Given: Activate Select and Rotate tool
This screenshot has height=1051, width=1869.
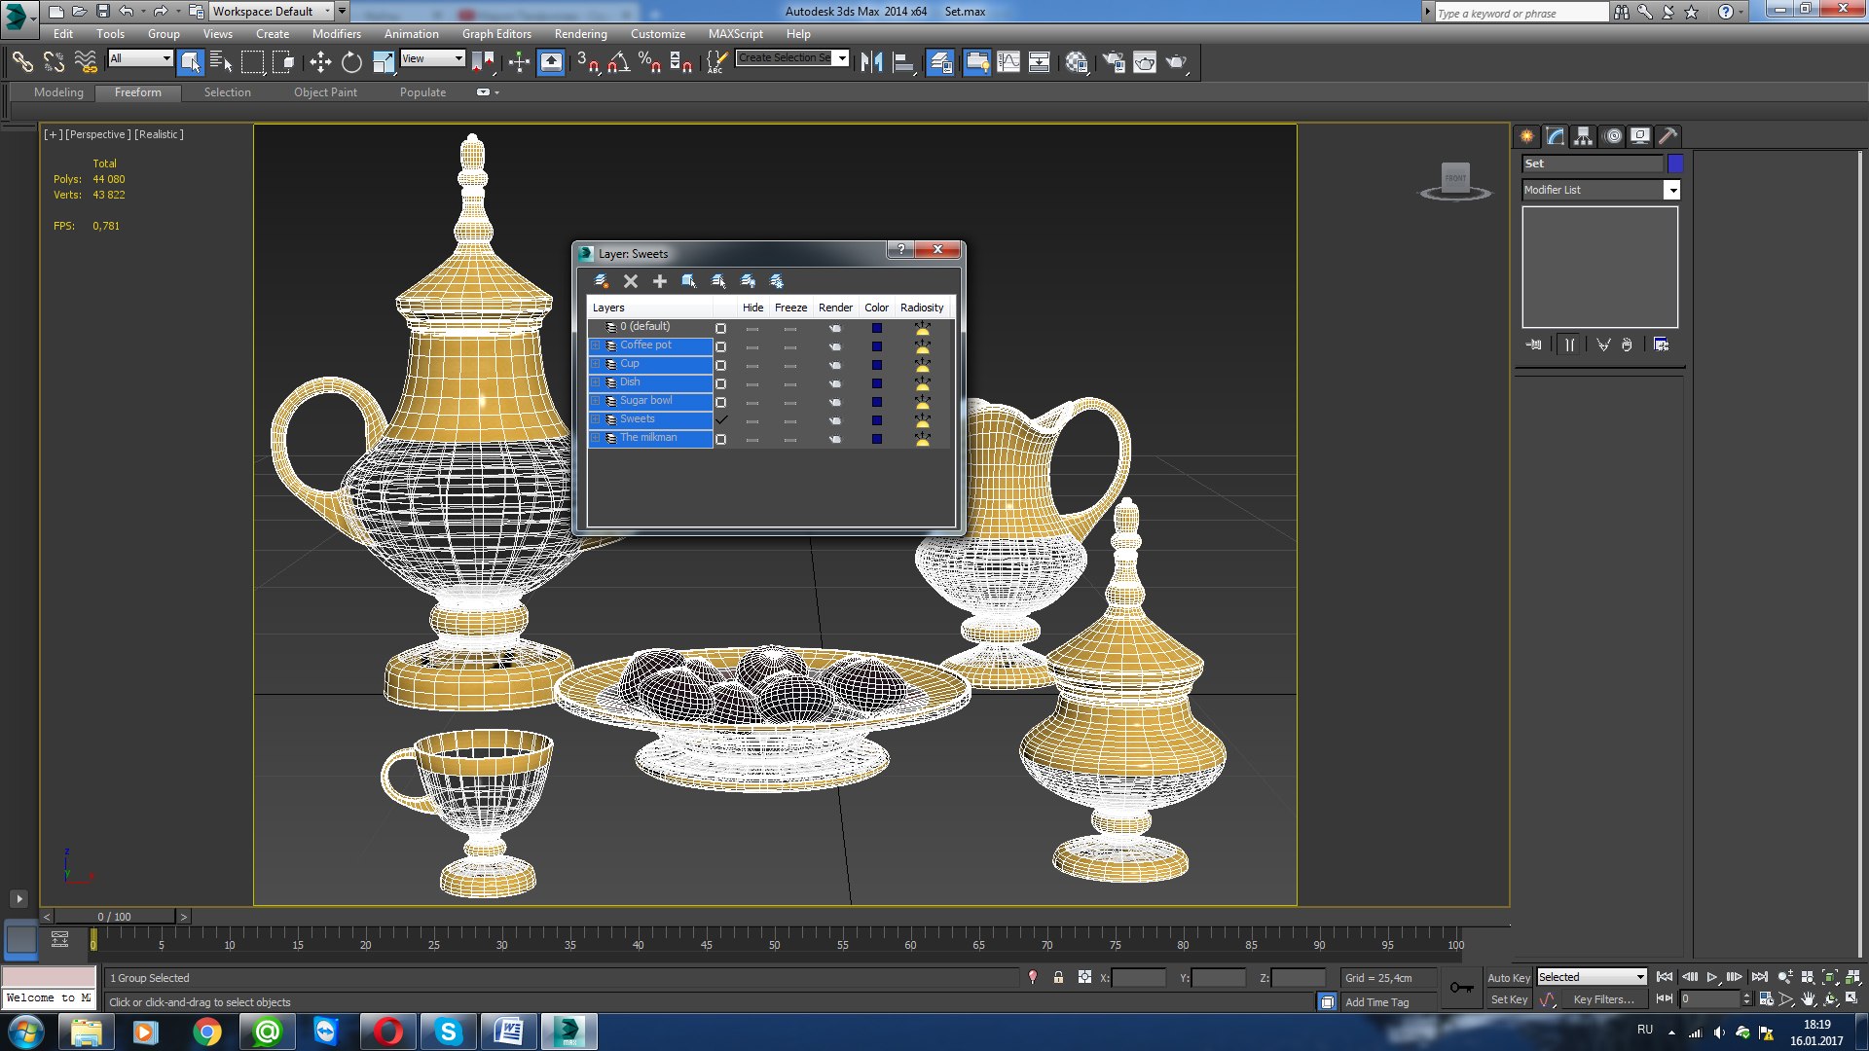Looking at the screenshot, I should [x=351, y=62].
